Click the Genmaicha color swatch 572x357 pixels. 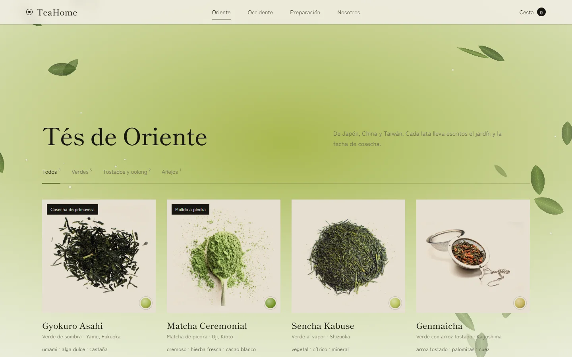[520, 303]
